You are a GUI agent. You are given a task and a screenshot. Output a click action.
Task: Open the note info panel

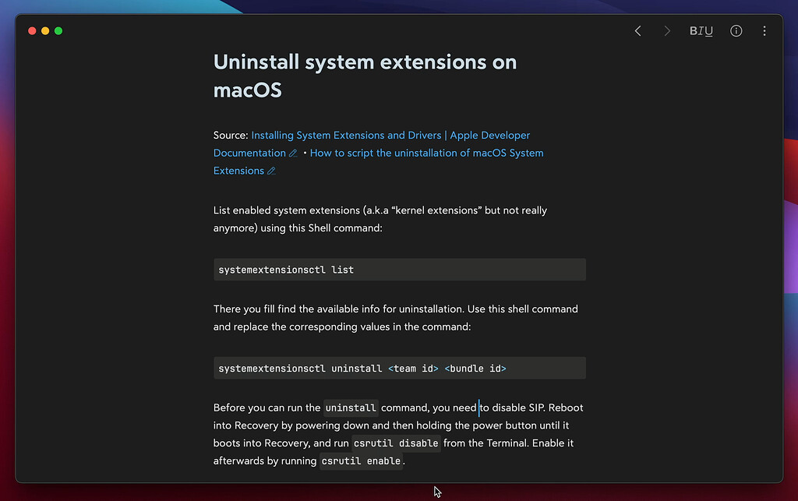click(736, 30)
